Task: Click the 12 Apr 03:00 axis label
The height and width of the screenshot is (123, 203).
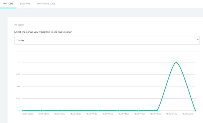Action: [27, 114]
